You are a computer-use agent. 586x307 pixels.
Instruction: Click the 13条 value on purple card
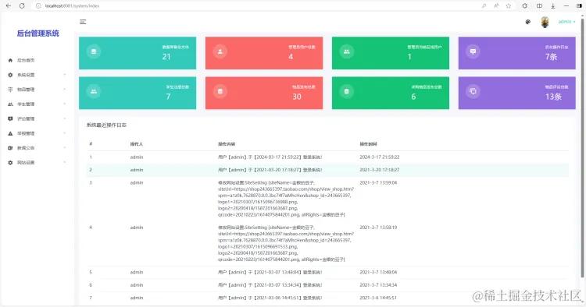(553, 97)
